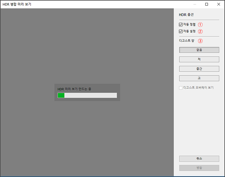Click the HDR preview progress bar
This screenshot has width=225, height=177.
click(x=87, y=95)
